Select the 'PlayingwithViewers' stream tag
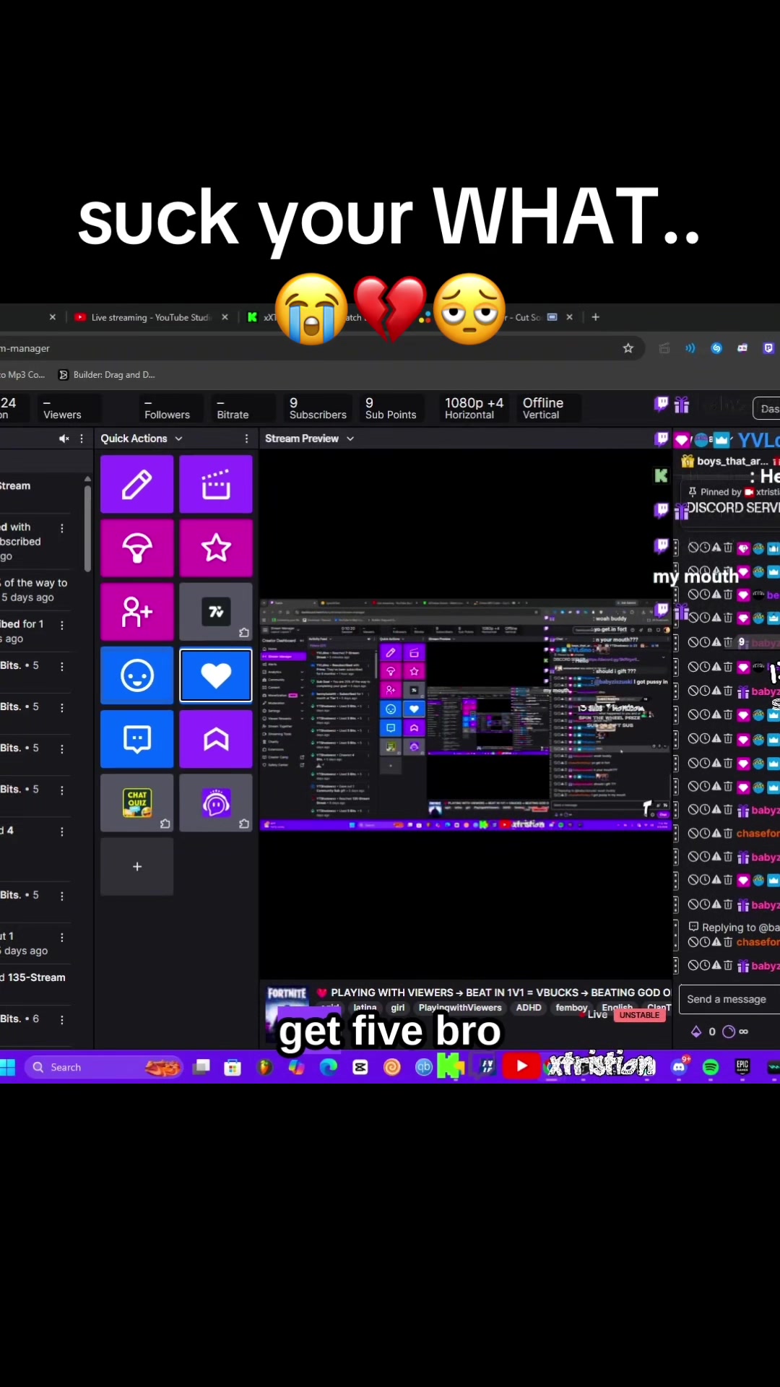The height and width of the screenshot is (1387, 780). coord(460,1008)
